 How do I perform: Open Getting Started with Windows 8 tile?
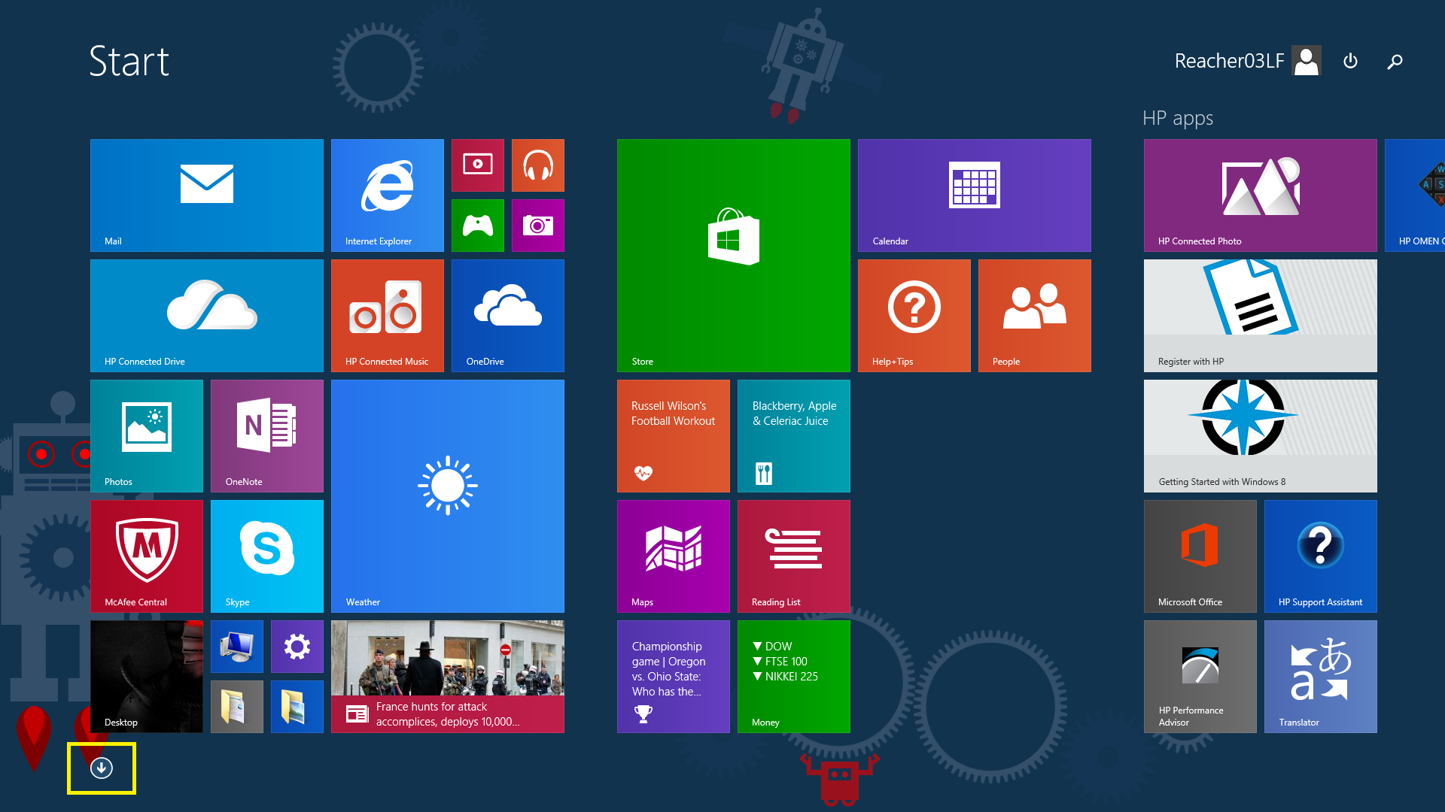click(x=1261, y=436)
